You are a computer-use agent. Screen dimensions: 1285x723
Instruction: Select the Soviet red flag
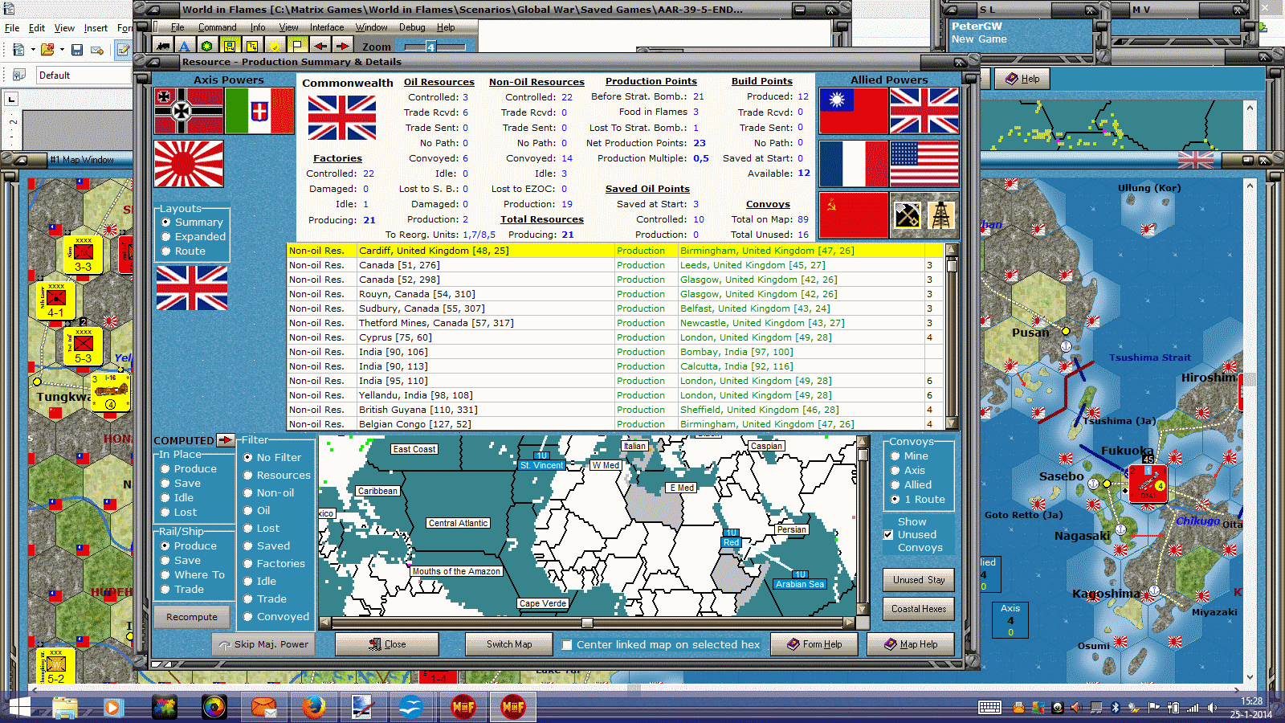(x=854, y=215)
